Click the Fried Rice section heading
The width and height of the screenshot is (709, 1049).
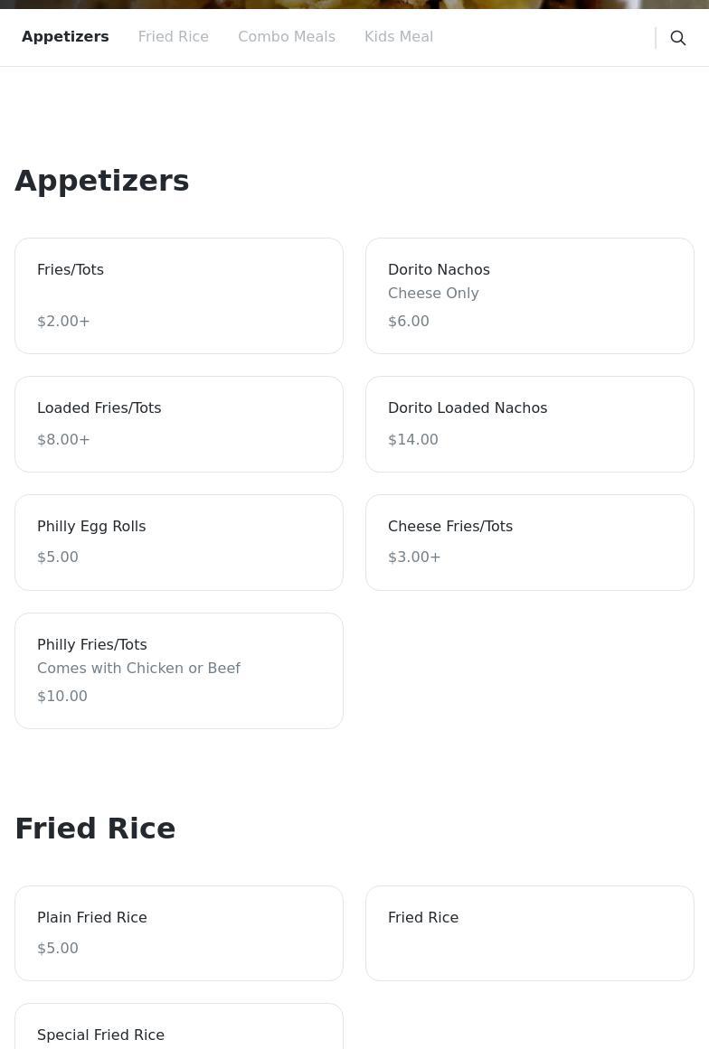(95, 829)
